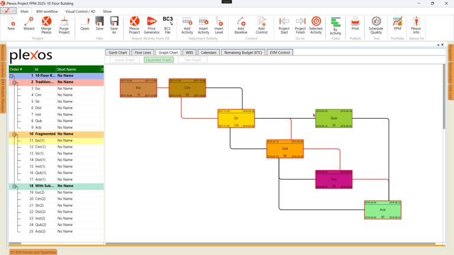Screen dimensions: 454x255
Task: Collapse the With Sub group in row 18
Action: pyautogui.click(x=14, y=187)
